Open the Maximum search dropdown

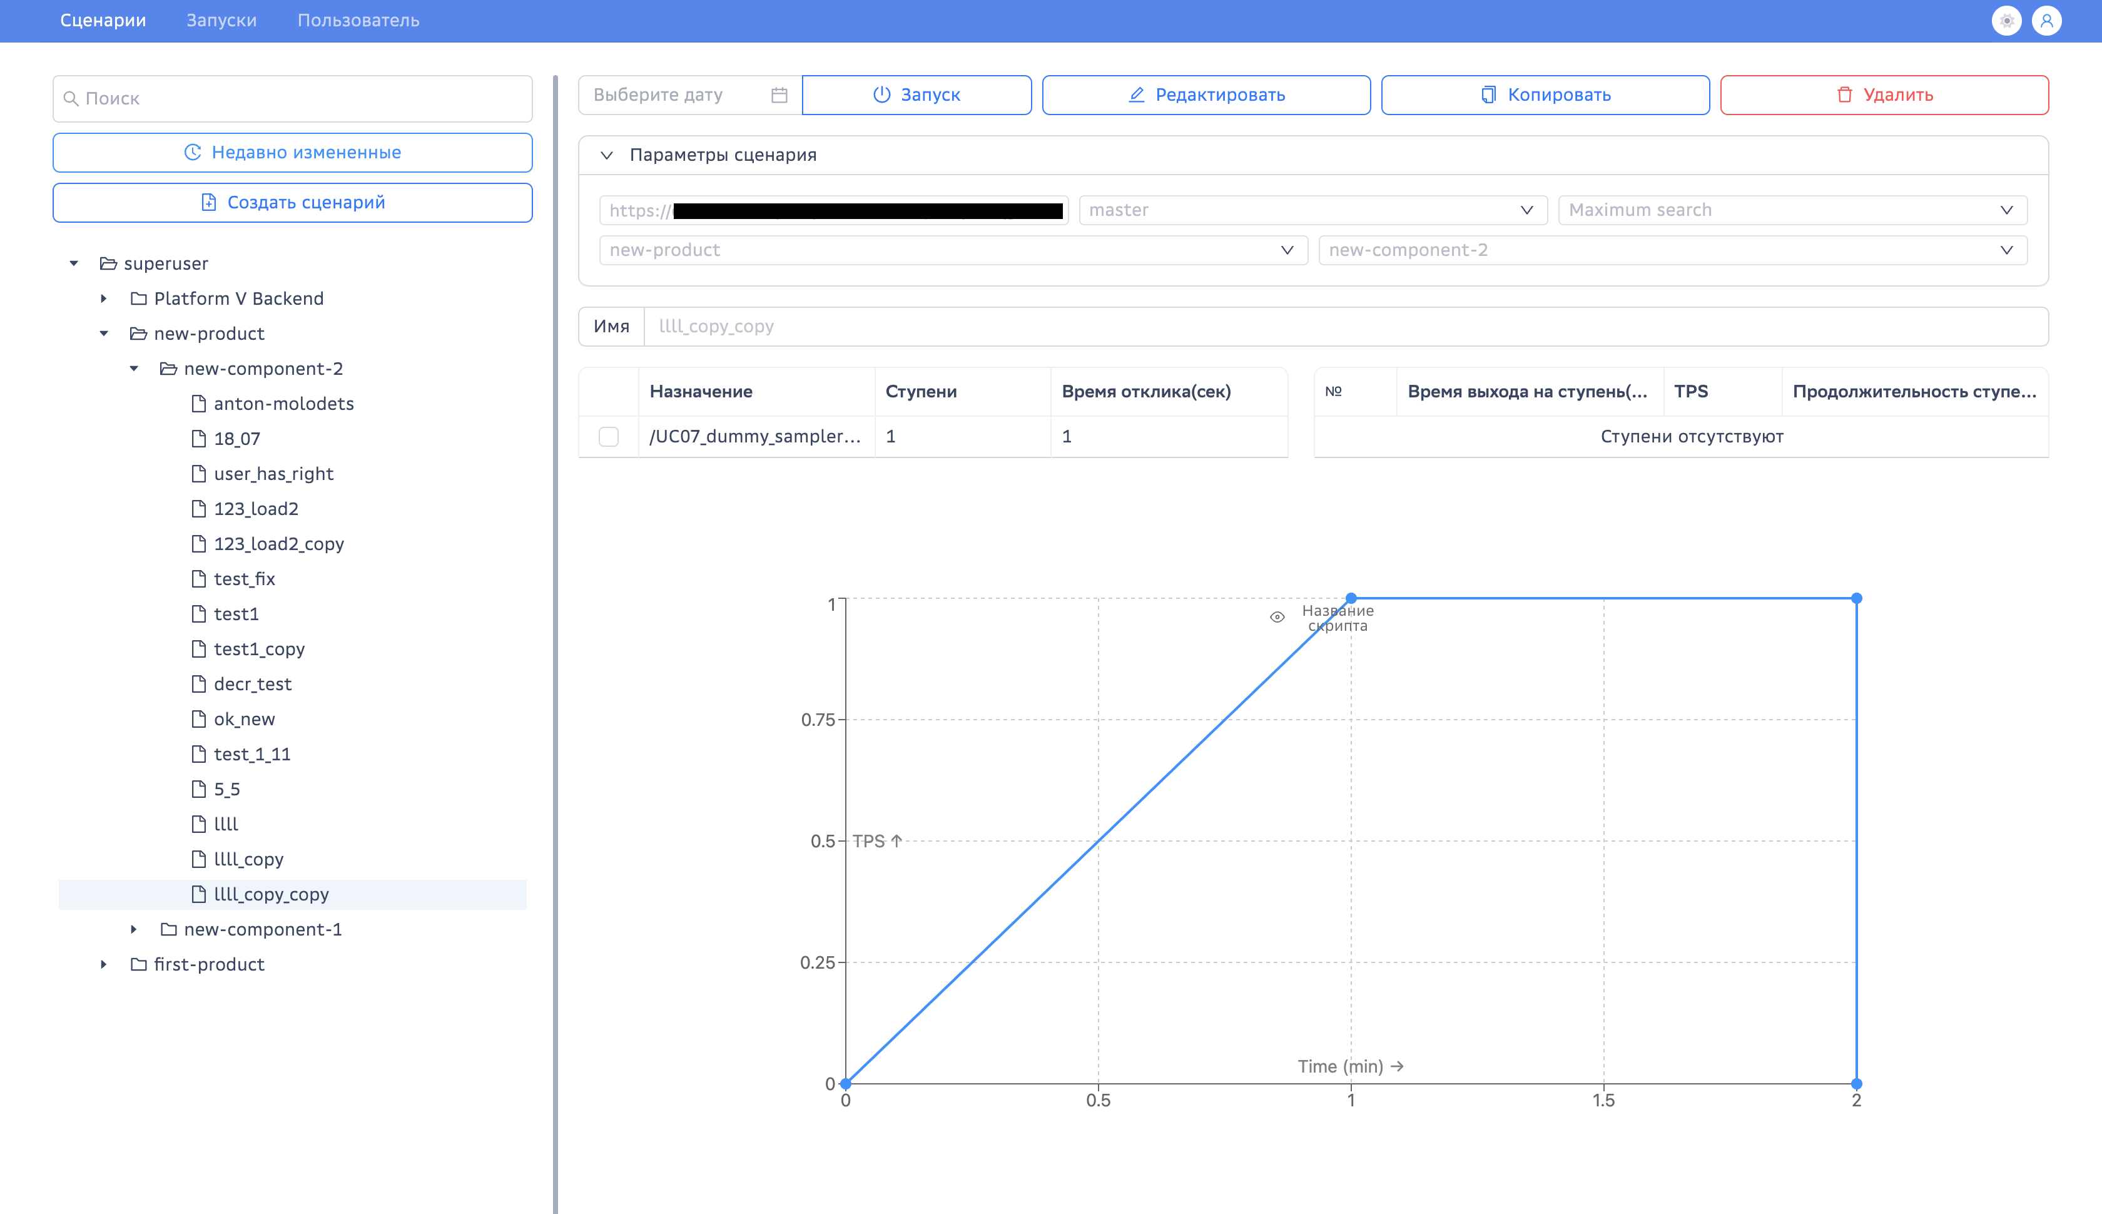(1792, 210)
